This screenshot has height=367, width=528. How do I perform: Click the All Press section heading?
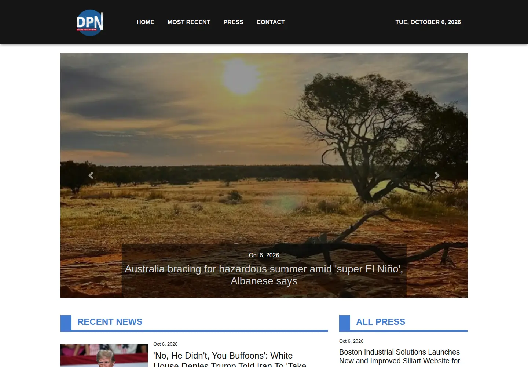[x=381, y=322]
